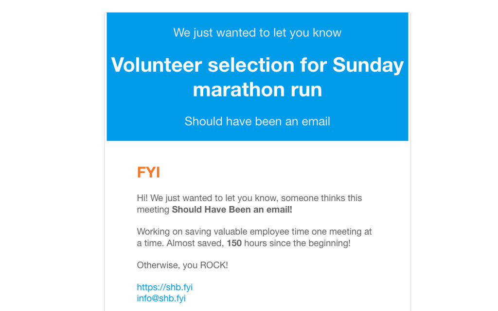
Task: Click the bold "Should Have Been an email!" text
Action: click(x=232, y=210)
